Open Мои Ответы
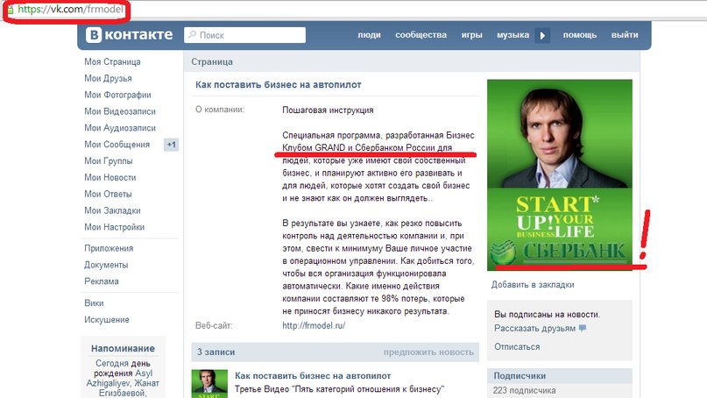 point(108,194)
